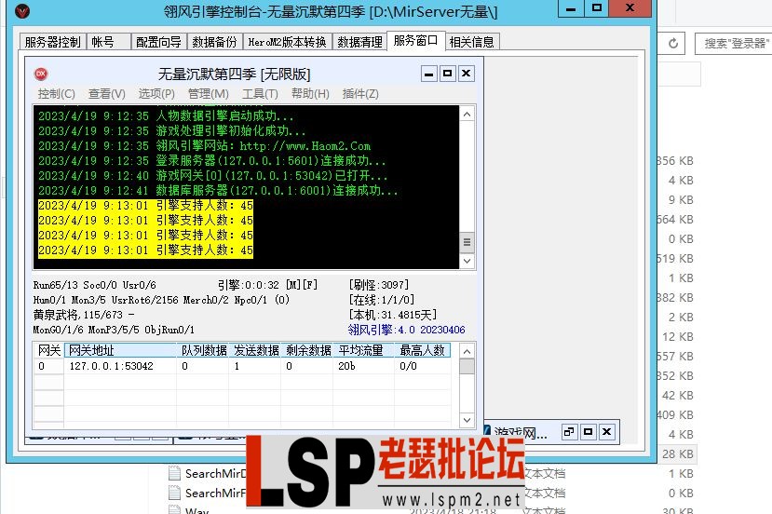Click log scrollbar up arrow
The image size is (772, 514).
(467, 115)
